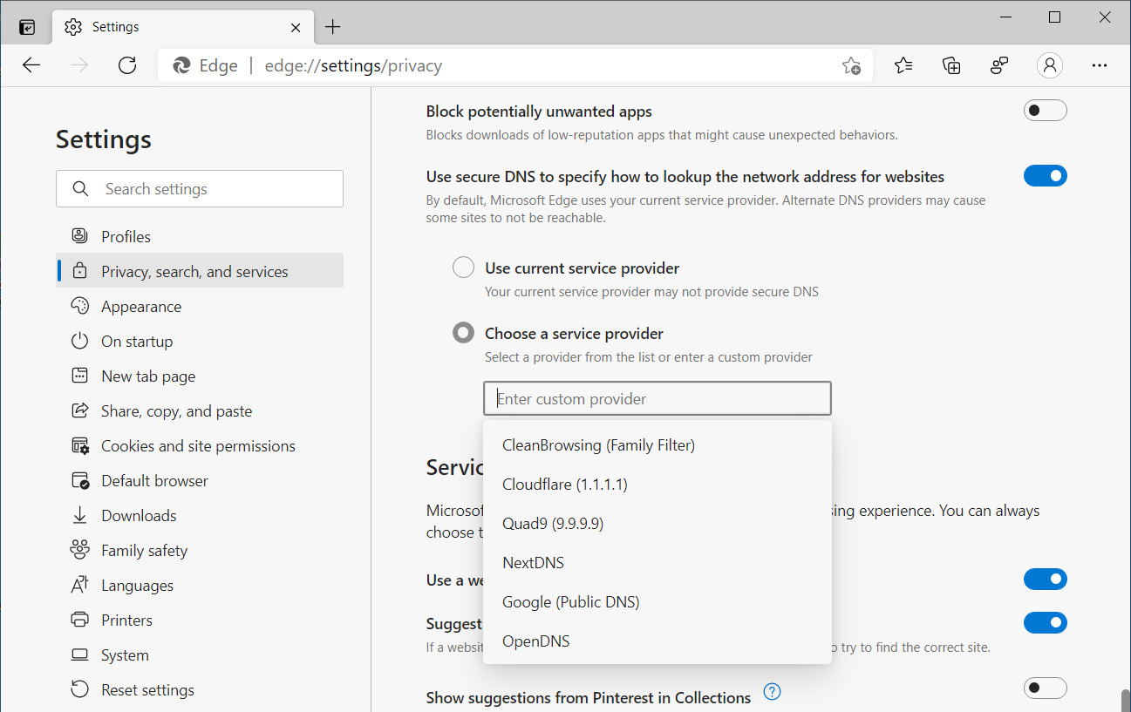Click the browser Back arrow

click(31, 65)
